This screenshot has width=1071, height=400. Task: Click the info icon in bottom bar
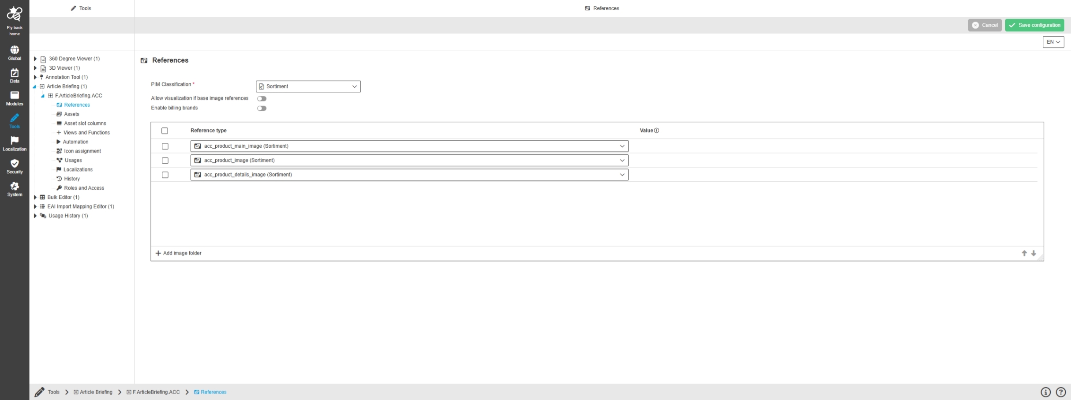pyautogui.click(x=1045, y=392)
